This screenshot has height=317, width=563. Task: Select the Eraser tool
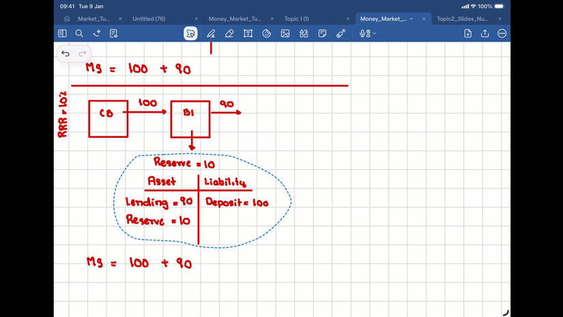point(229,33)
